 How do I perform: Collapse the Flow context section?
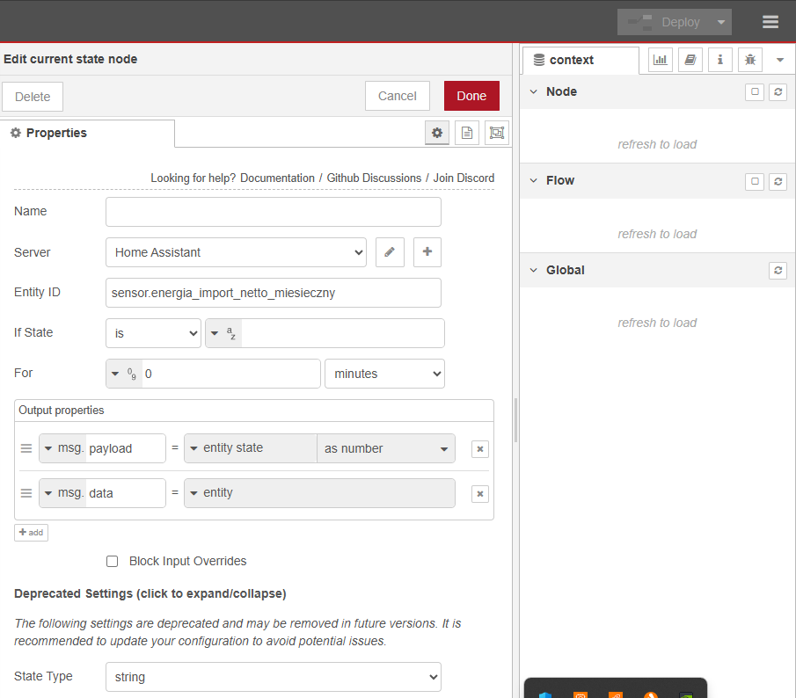coord(533,180)
